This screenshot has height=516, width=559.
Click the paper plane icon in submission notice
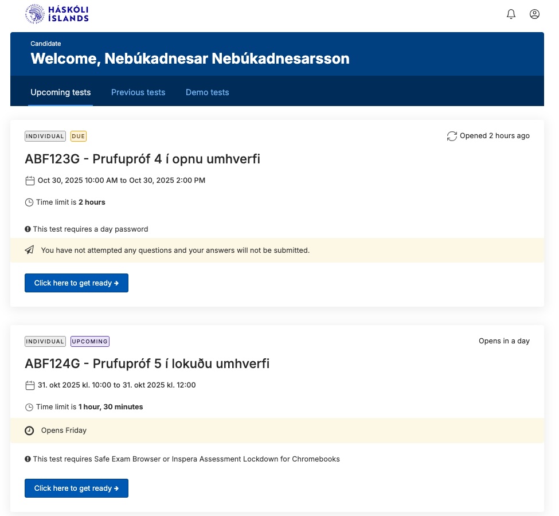click(x=30, y=250)
